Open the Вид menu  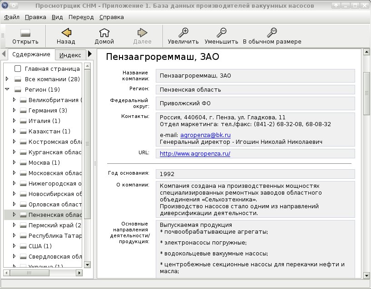tap(57, 17)
